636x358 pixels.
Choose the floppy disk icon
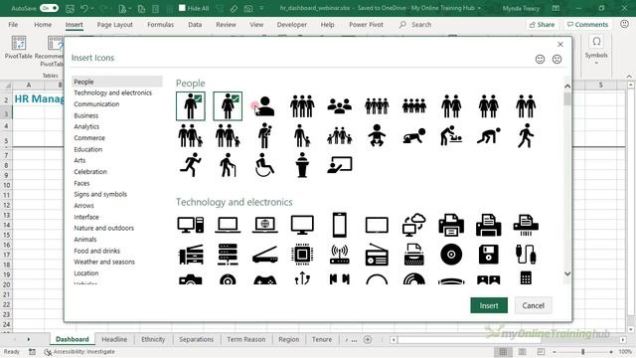(x=488, y=255)
